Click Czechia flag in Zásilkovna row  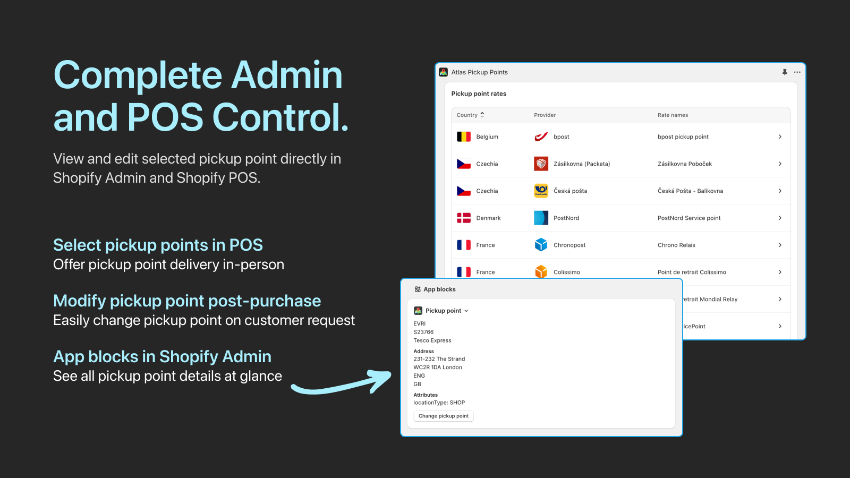[464, 164]
